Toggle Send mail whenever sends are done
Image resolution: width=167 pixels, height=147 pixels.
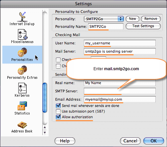point(58,106)
